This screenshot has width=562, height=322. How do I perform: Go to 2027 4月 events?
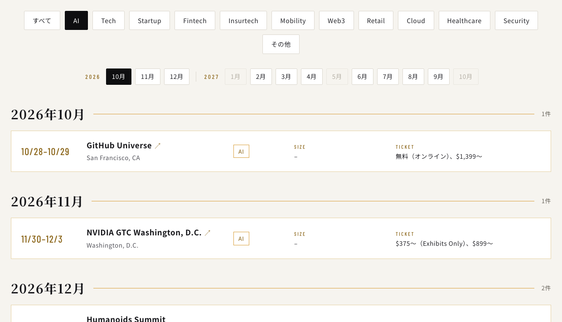[x=312, y=77]
